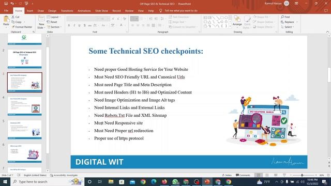Image resolution: width=331 pixels, height=186 pixels.
Task: Open Quick Styles gallery
Action: click(247, 22)
